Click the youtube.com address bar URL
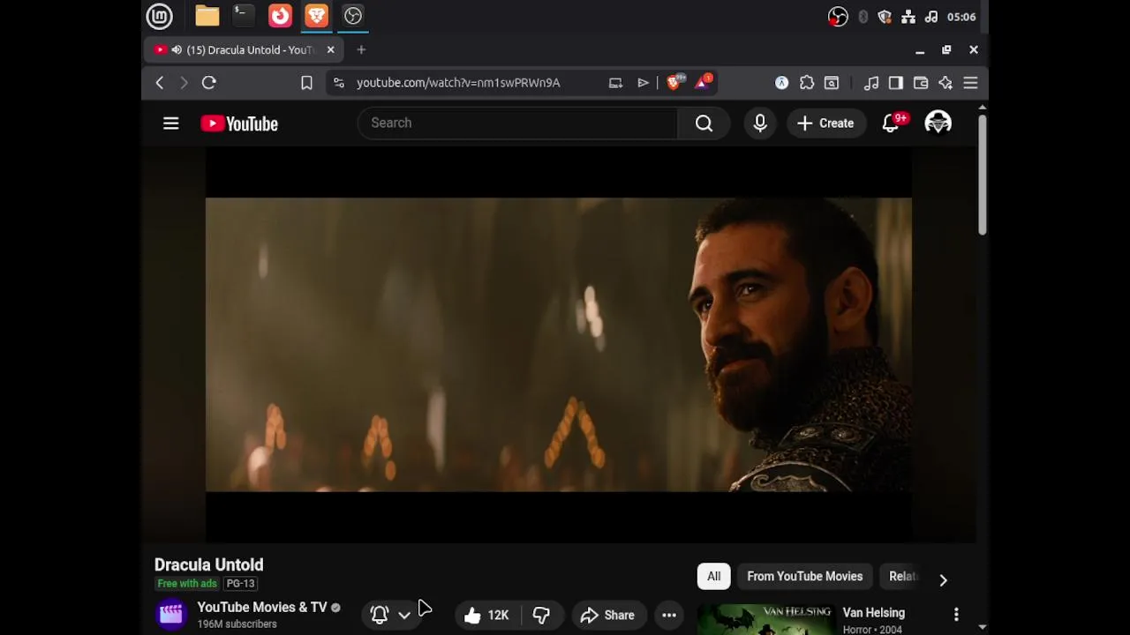 (x=458, y=83)
